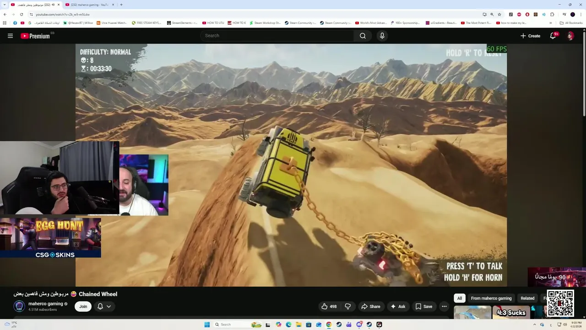Open All Bookmarks folder

click(x=571, y=23)
